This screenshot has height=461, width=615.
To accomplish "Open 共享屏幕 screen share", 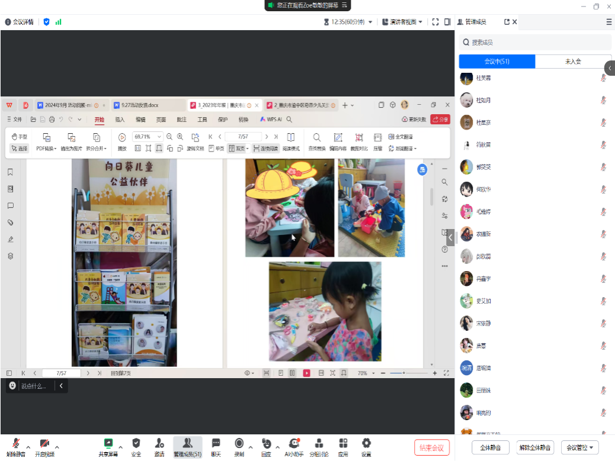I will (x=108, y=444).
